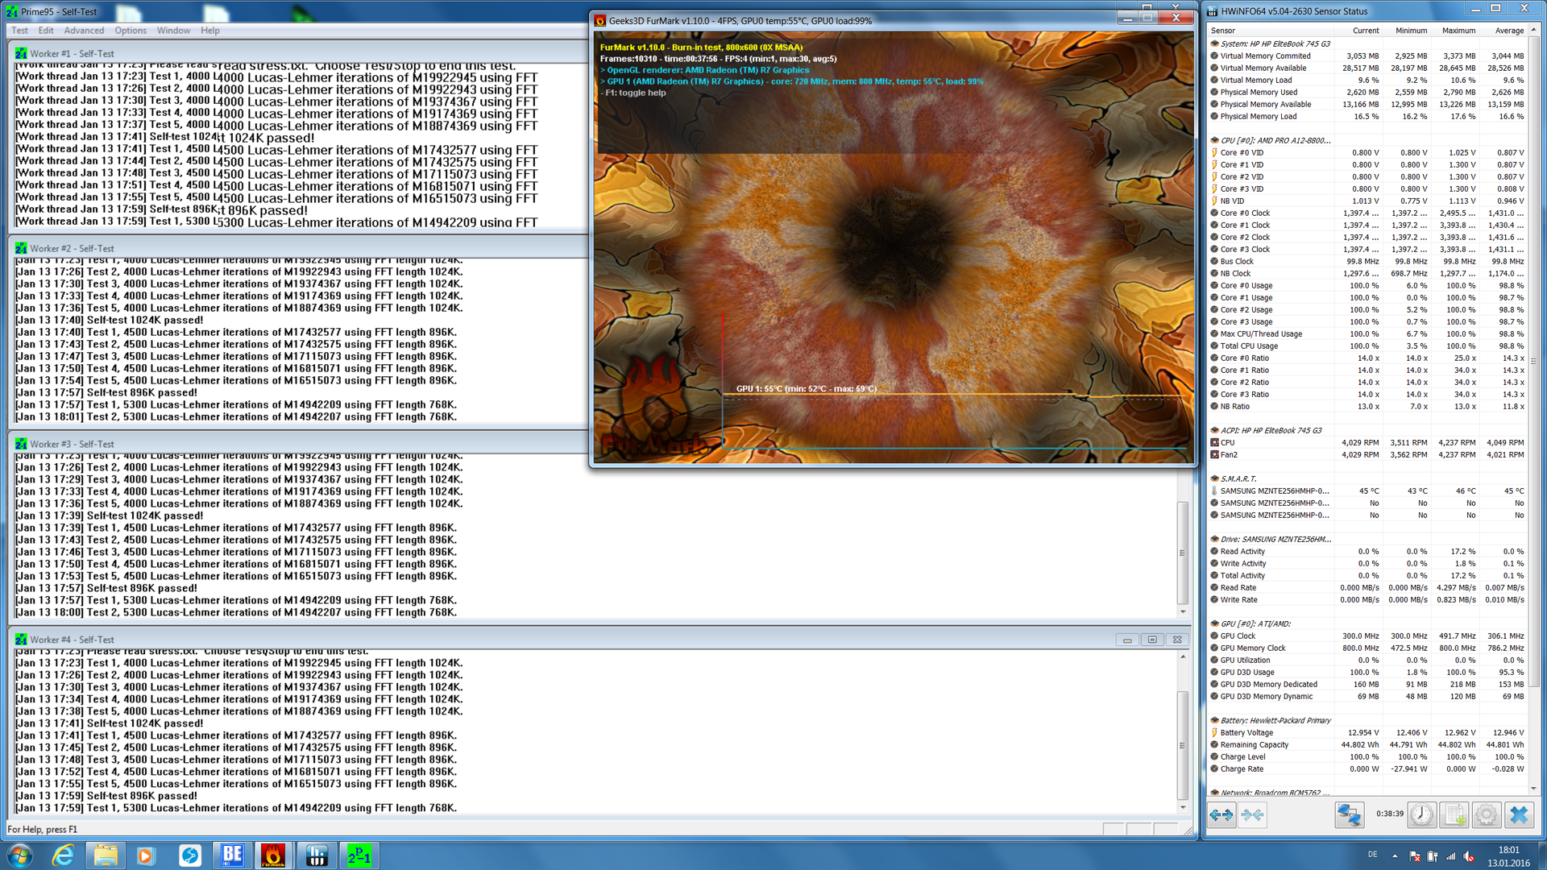Viewport: 1547px width, 870px height.
Task: Switch to Prime95 taskbar icon
Action: pyautogui.click(x=359, y=855)
